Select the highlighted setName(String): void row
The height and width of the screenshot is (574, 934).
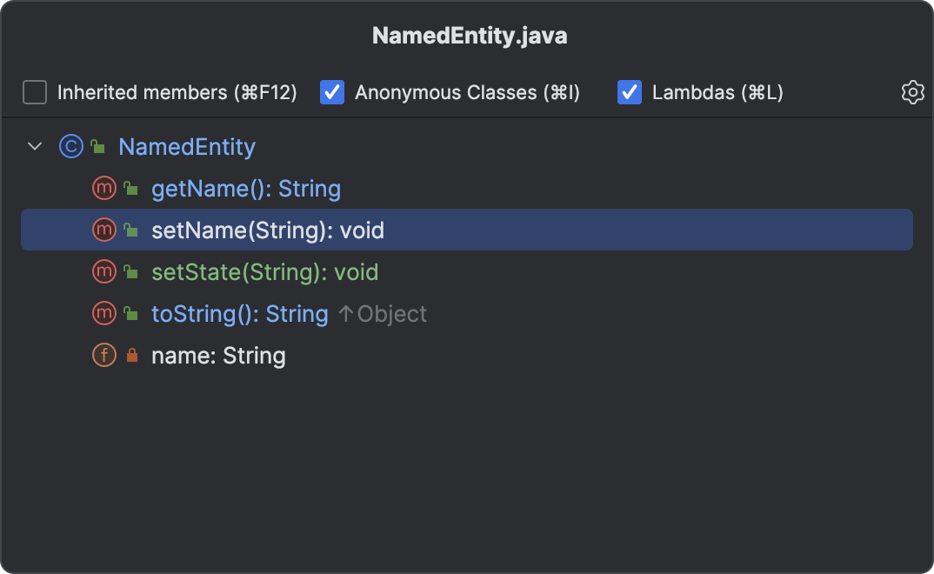coord(268,230)
